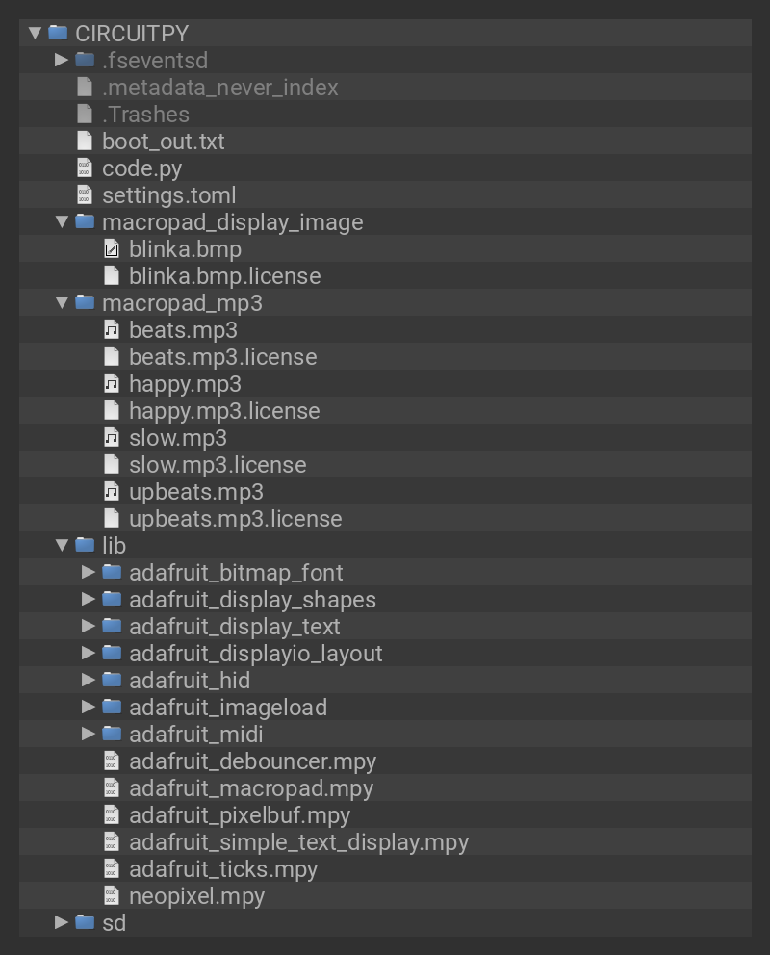Click the adafruit_hid folder icon
Image resolution: width=770 pixels, height=955 pixels.
click(x=112, y=681)
